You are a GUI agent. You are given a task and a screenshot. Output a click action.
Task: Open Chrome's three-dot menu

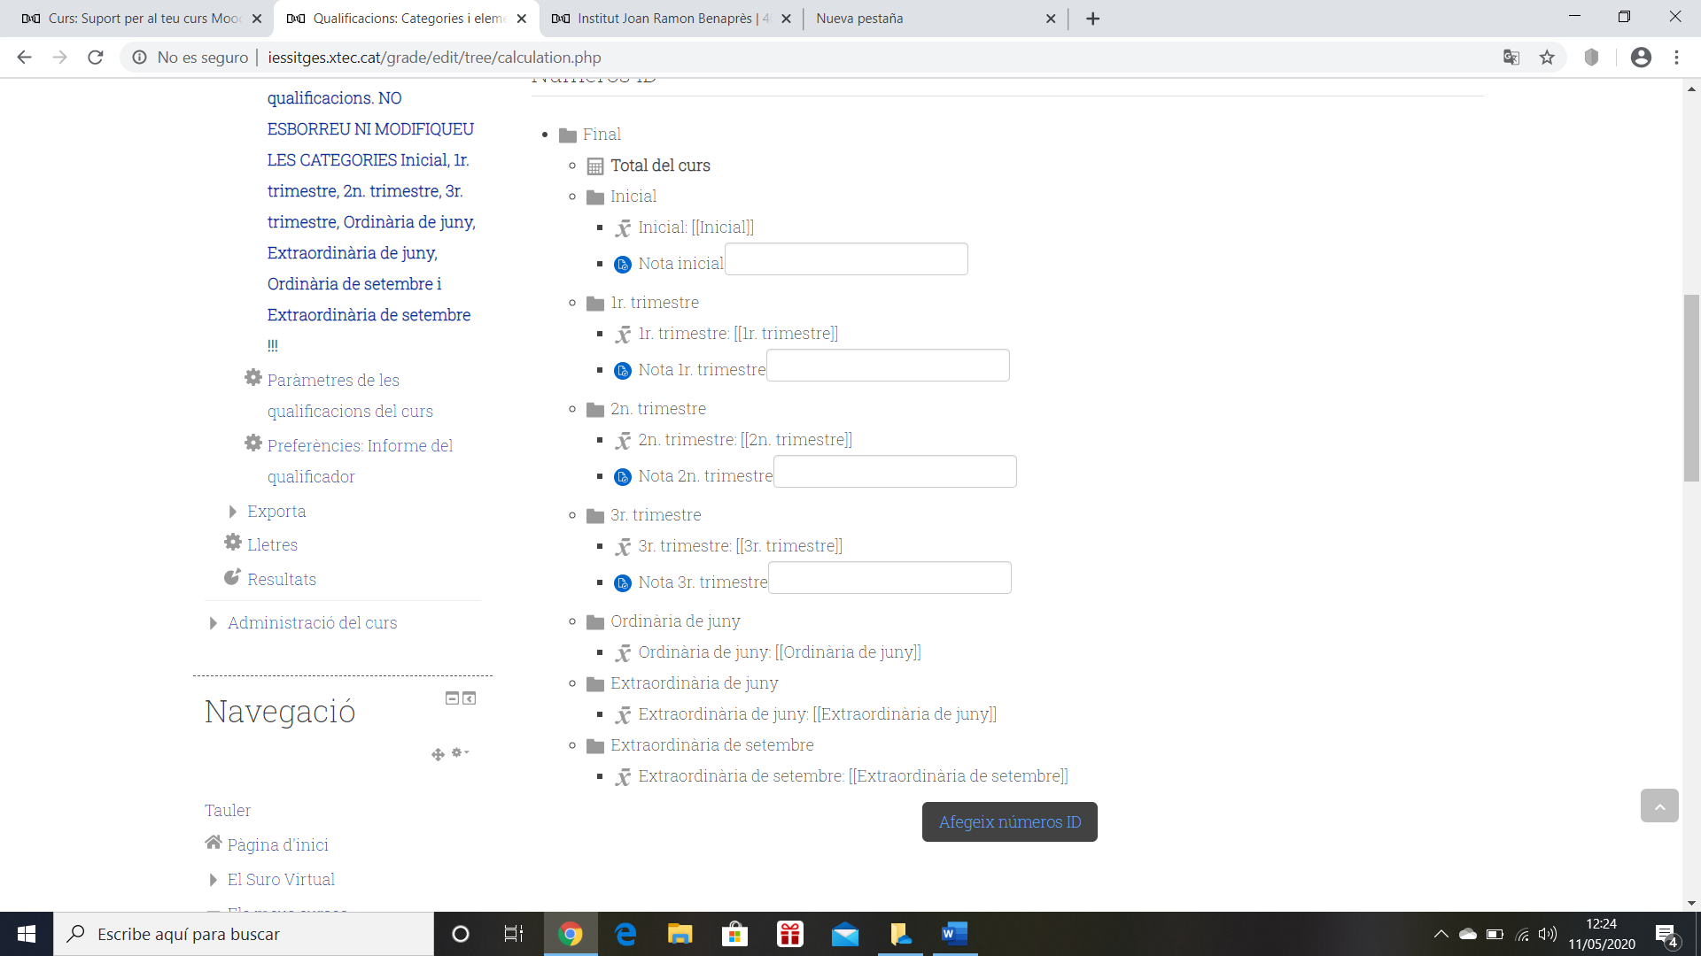click(x=1676, y=58)
